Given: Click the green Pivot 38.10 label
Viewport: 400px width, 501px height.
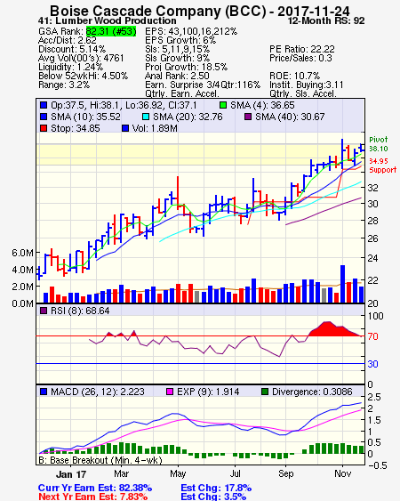Looking at the screenshot, I should [379, 144].
